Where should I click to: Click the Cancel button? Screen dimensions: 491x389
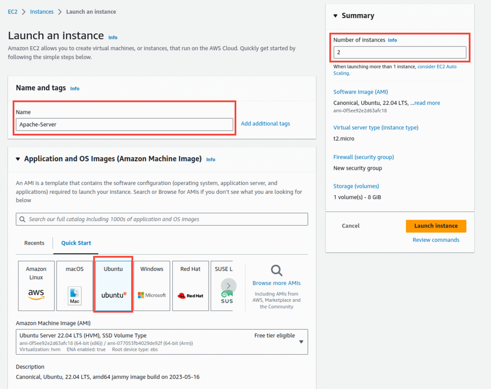(x=351, y=226)
